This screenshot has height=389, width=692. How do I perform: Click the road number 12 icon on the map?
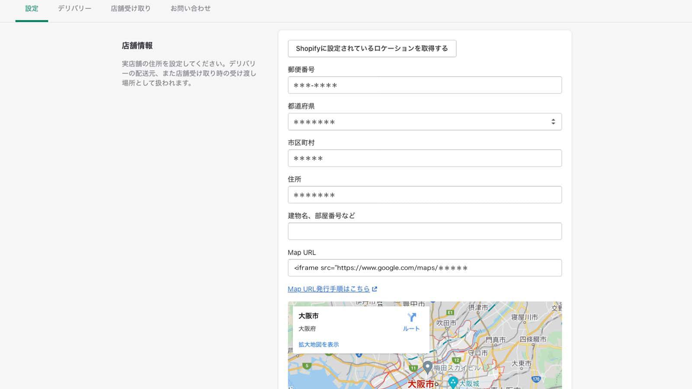click(x=457, y=360)
